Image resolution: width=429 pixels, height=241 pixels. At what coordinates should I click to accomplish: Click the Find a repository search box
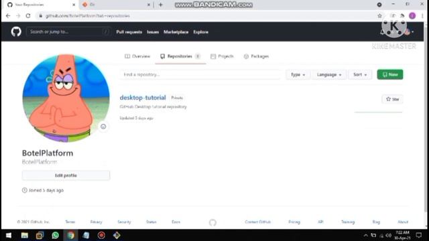[200, 74]
